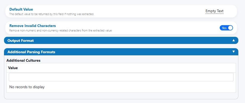Click the non-numeric characters description text
Screen dimensions: 245x103
60,31
